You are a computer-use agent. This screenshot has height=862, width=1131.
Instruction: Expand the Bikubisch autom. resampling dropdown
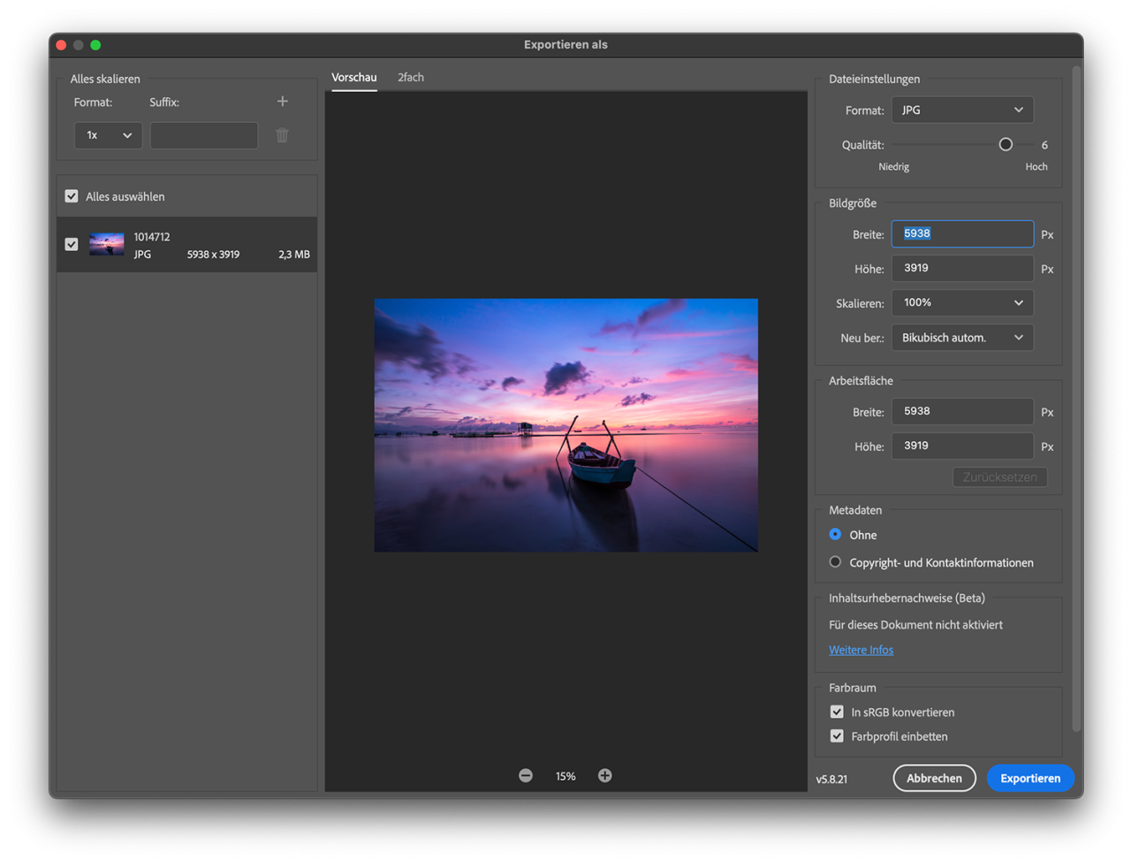962,338
